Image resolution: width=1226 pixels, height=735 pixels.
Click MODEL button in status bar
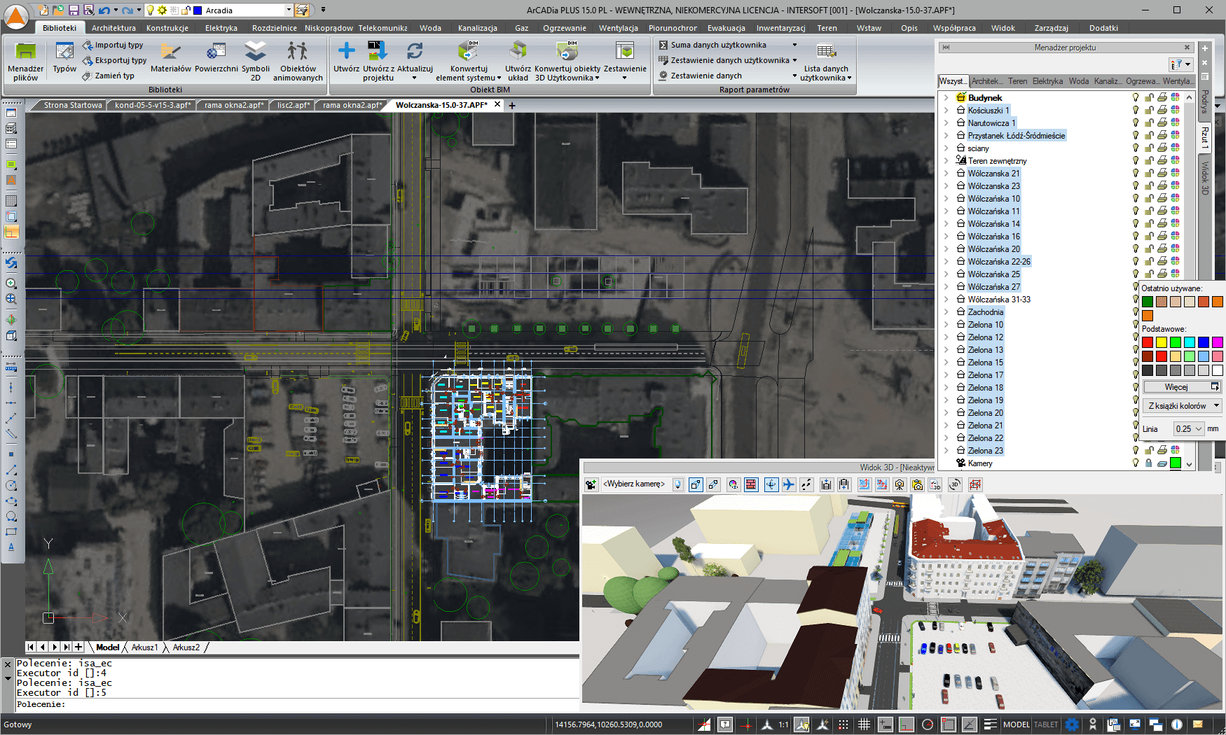[x=1016, y=724]
